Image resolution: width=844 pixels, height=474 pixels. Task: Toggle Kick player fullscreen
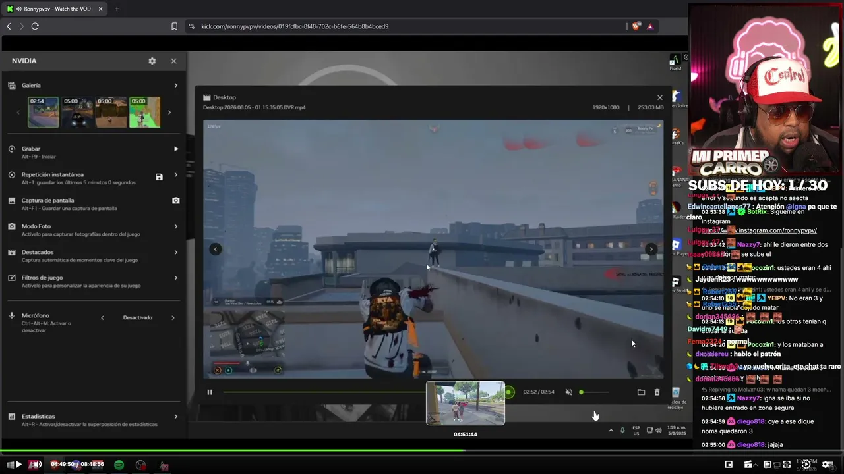click(787, 465)
